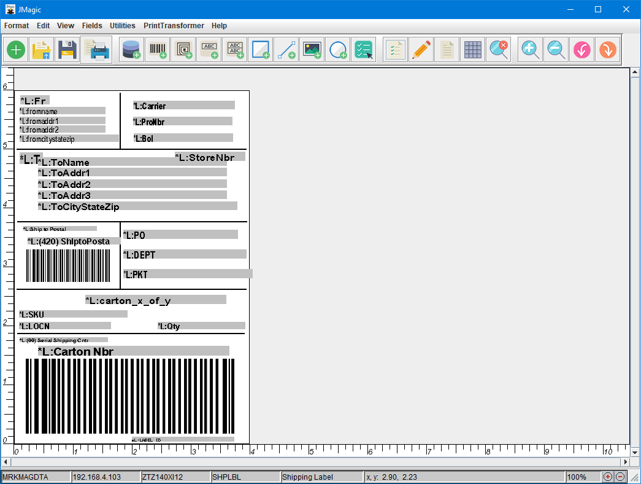This screenshot has height=484, width=641.
Task: Click the Shipping Label status bar entry
Action: coord(322,477)
